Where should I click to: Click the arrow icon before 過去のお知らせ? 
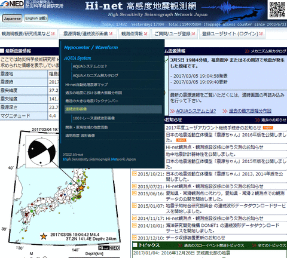point(258,120)
